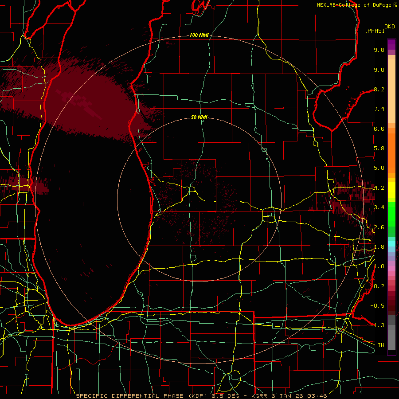
Task: Click the 6.6 legend value
Action: pos(379,129)
